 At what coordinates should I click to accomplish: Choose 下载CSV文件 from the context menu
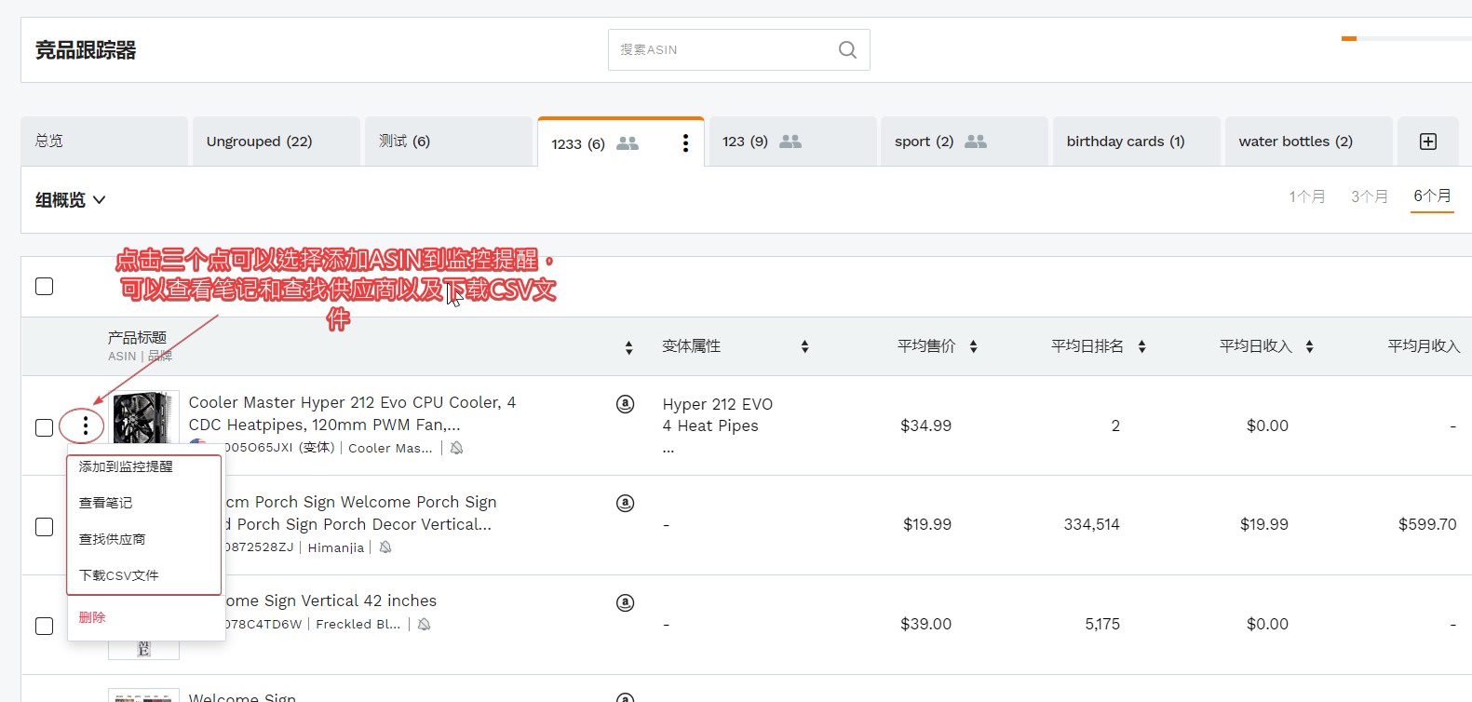[x=119, y=575]
